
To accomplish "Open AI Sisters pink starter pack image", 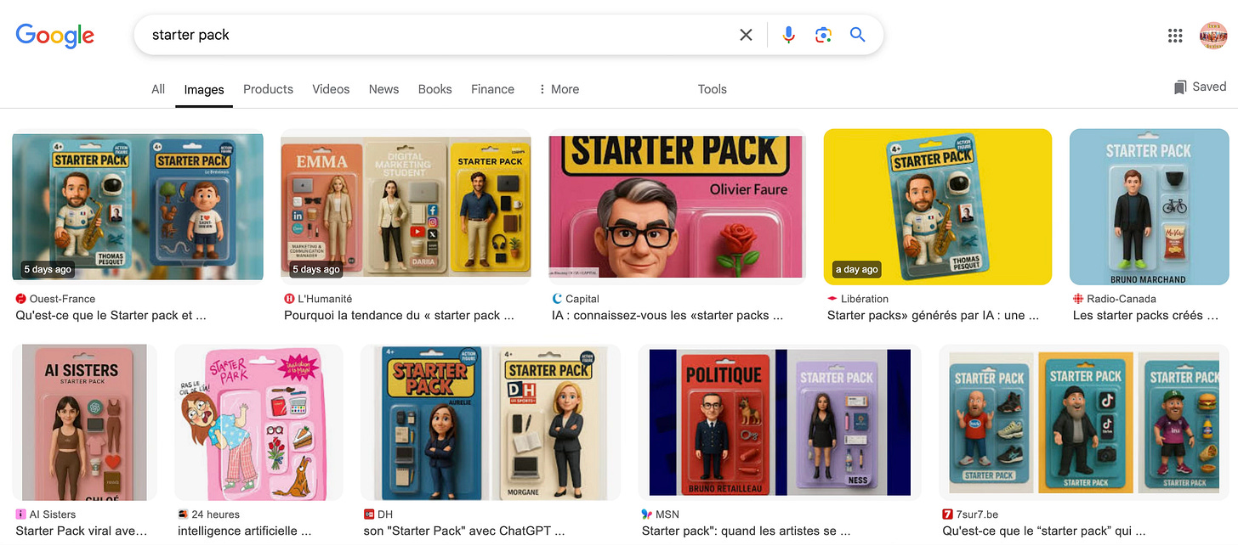I will (x=85, y=422).
